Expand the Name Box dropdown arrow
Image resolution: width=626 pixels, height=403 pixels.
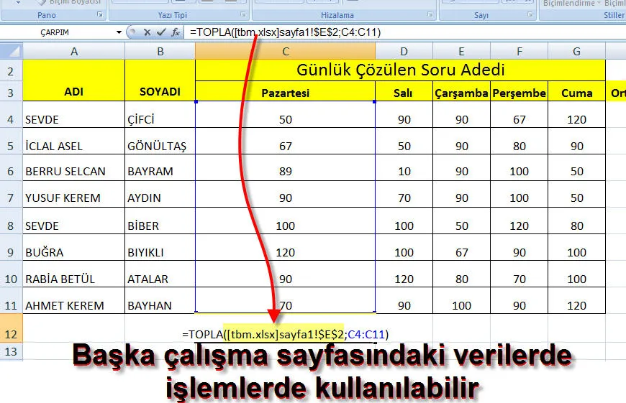click(x=119, y=32)
